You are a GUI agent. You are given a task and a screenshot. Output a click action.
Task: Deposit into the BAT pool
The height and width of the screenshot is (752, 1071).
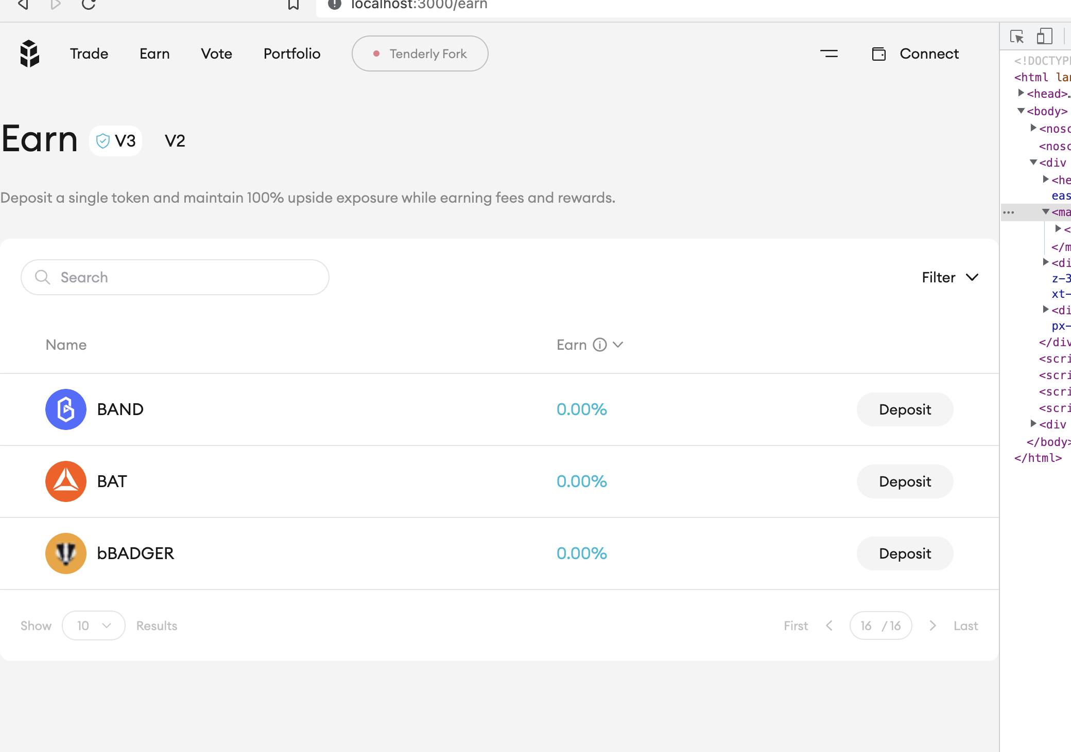905,481
